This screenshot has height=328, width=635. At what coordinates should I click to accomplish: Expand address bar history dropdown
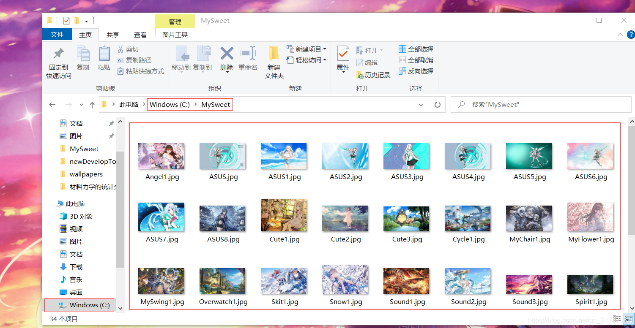421,105
